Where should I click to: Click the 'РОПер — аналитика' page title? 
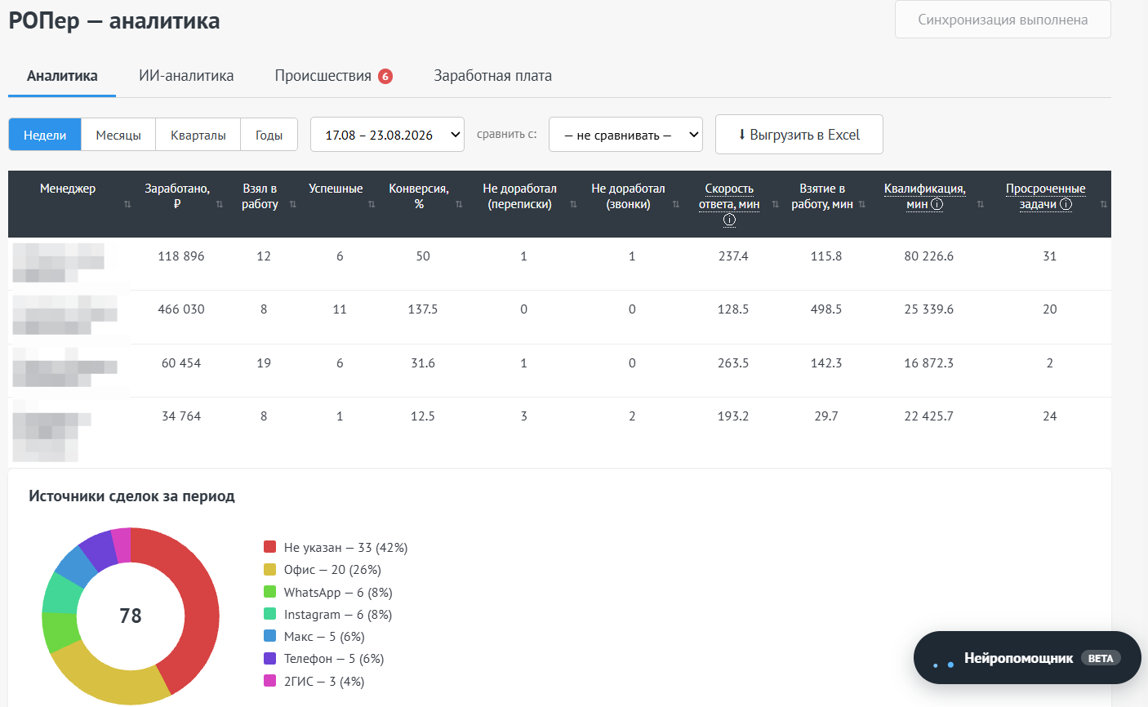point(114,20)
